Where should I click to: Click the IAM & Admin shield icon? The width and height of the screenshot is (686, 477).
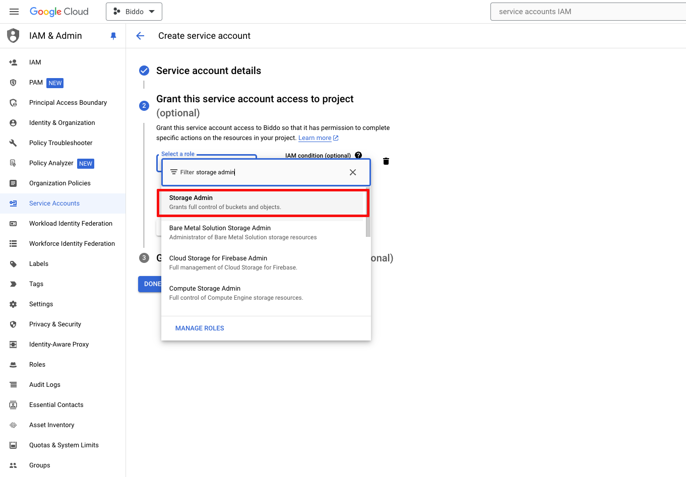13,36
